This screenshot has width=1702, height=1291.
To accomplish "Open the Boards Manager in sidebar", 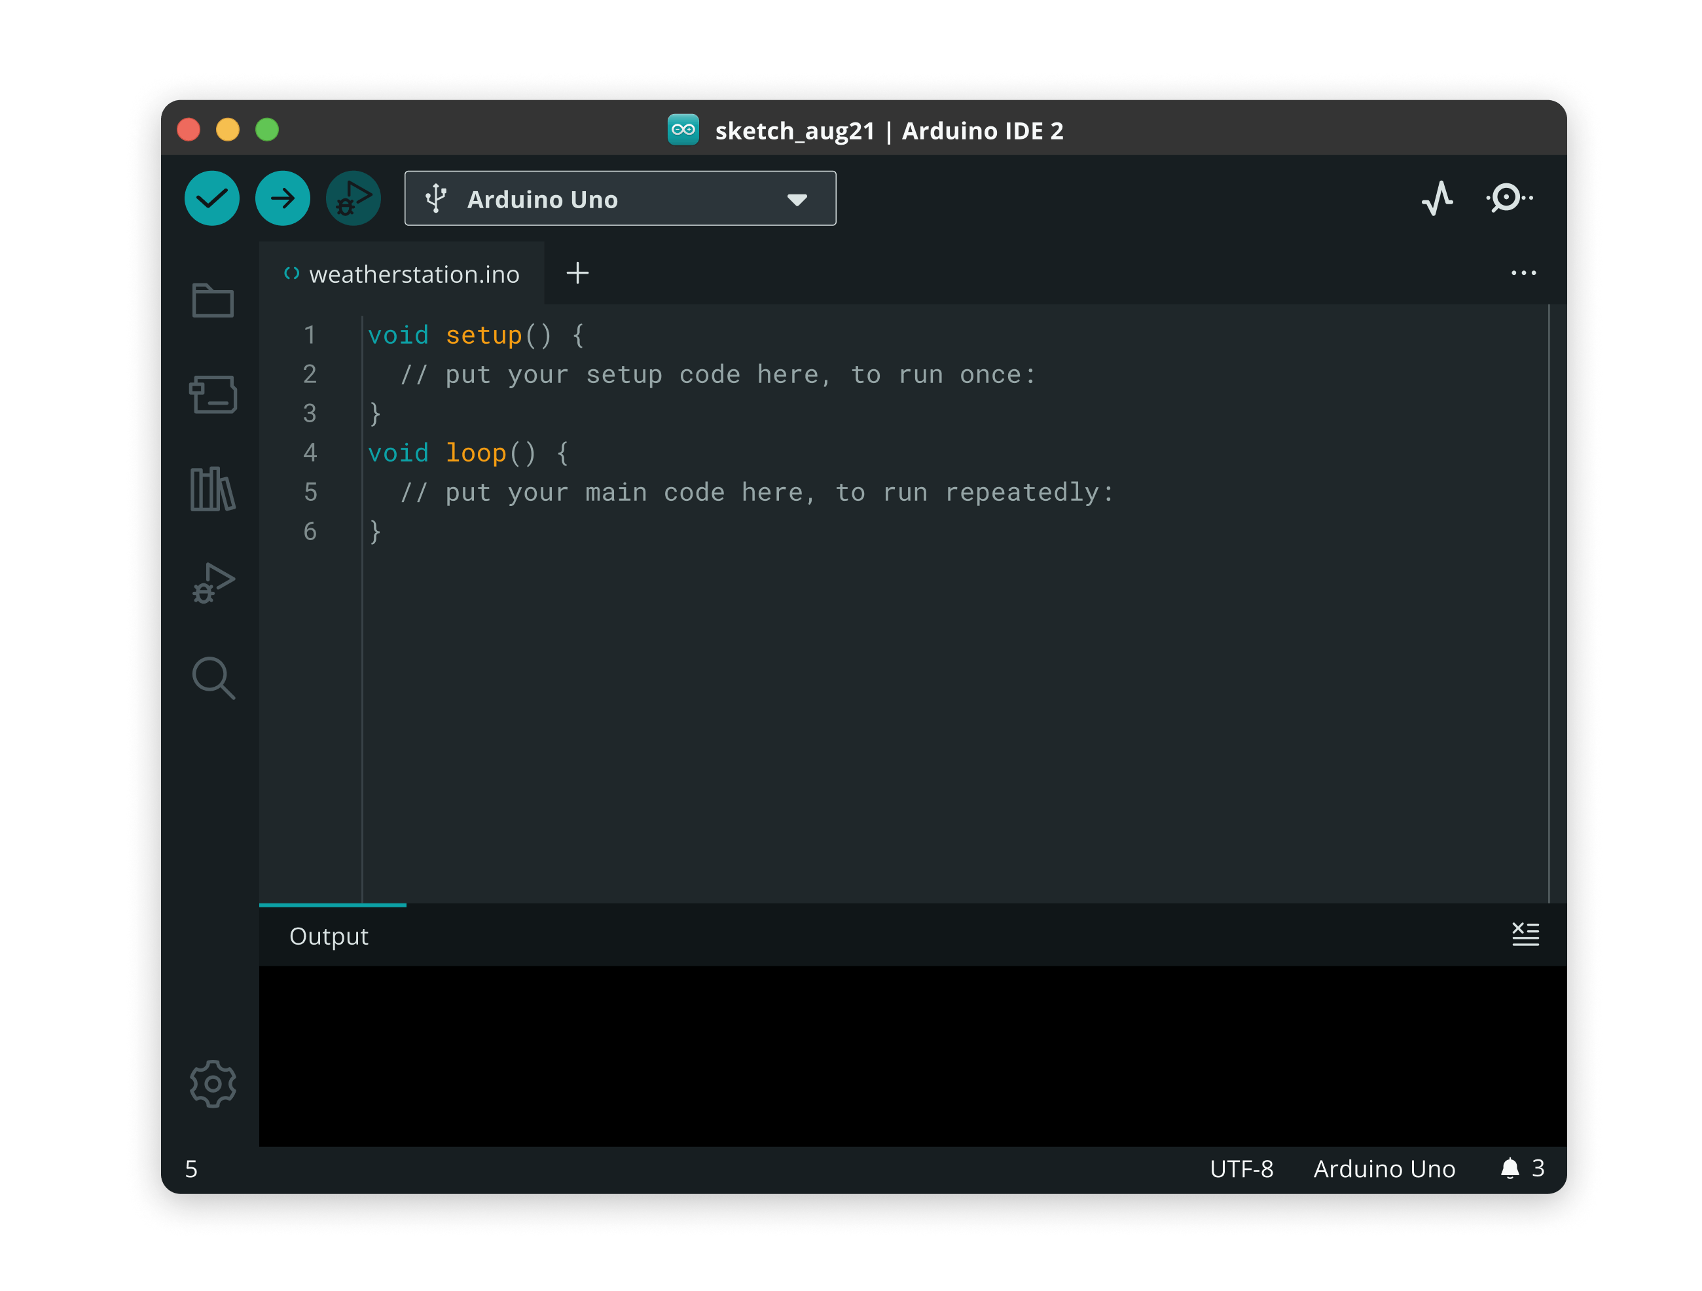I will [x=212, y=395].
